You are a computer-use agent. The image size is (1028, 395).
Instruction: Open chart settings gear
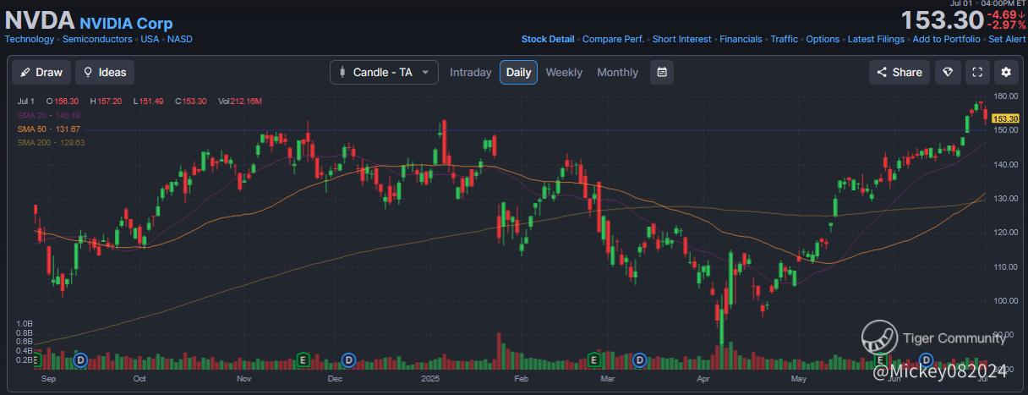pos(1006,72)
